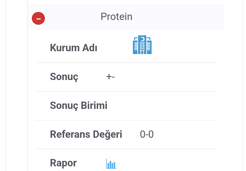Select the +- result value
The image size is (246, 171).
(111, 77)
